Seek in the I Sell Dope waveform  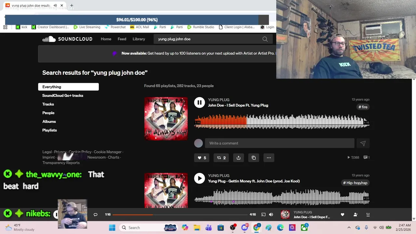pos(282,122)
